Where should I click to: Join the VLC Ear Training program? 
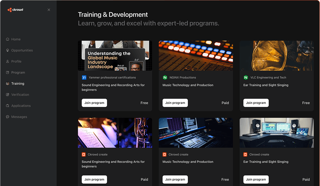[x=256, y=103]
